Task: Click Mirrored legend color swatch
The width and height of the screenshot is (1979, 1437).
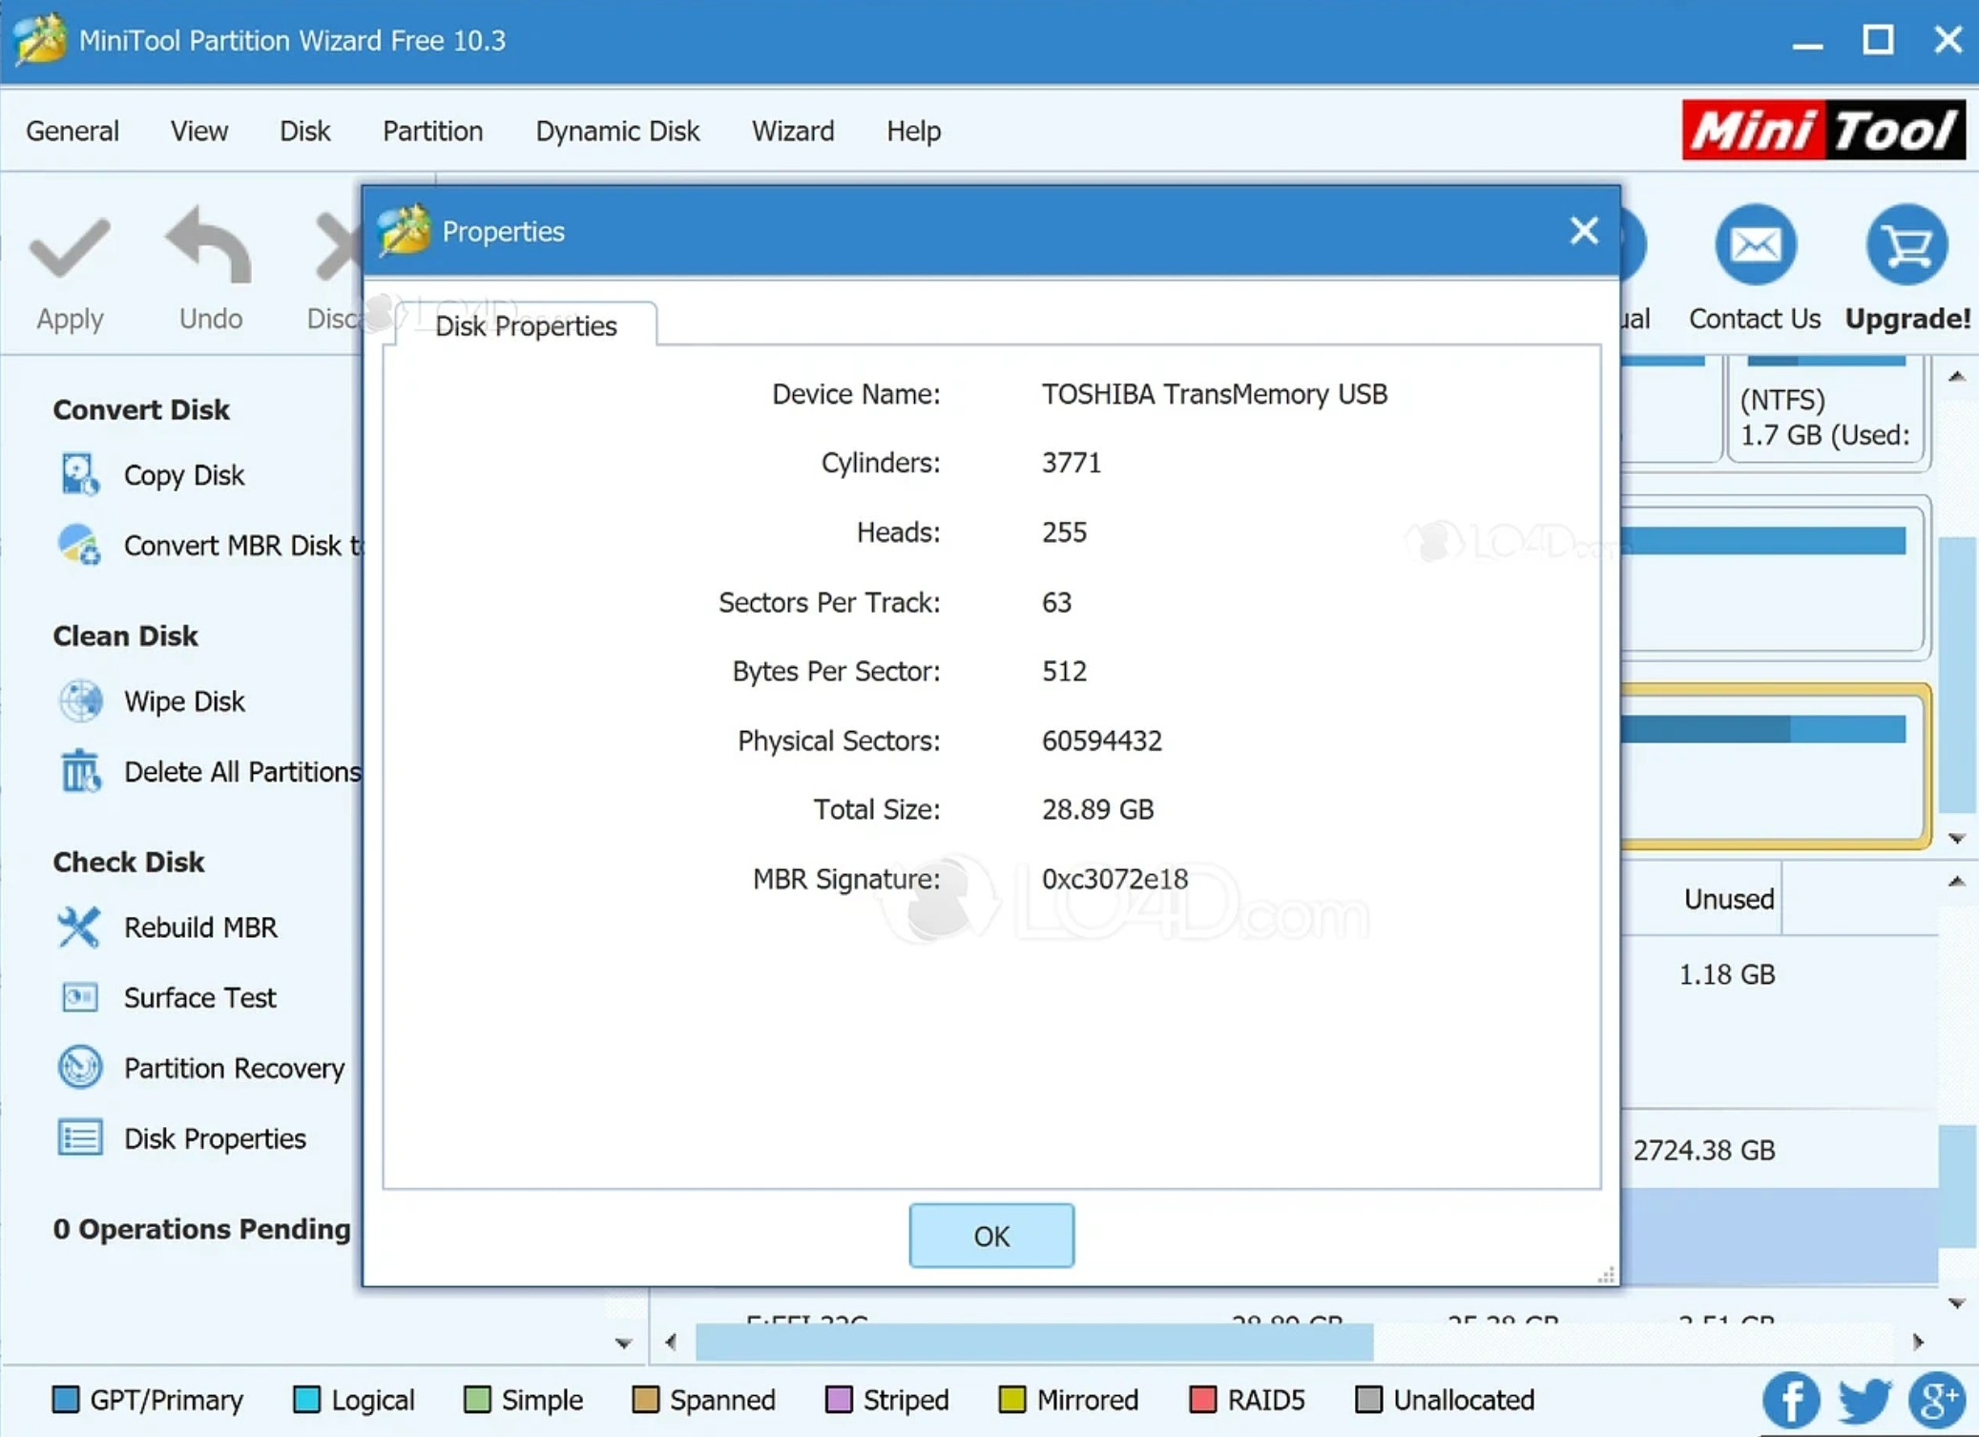Action: click(x=1011, y=1399)
